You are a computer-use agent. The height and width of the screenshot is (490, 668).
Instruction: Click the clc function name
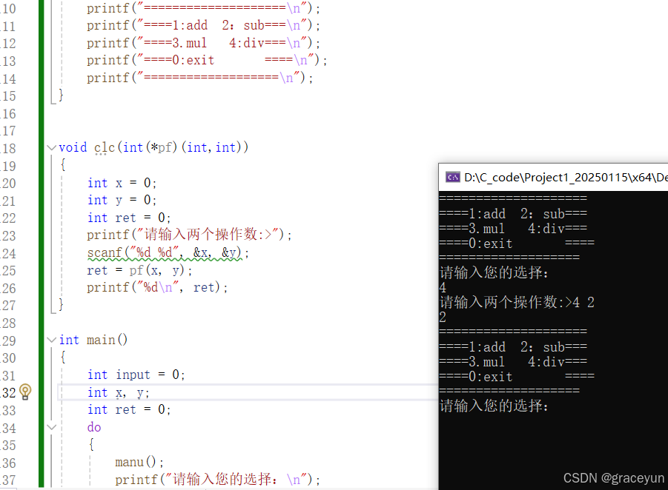coord(105,147)
